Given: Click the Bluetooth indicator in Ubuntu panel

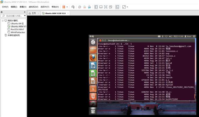Looking at the screenshot, I should (x=163, y=36).
